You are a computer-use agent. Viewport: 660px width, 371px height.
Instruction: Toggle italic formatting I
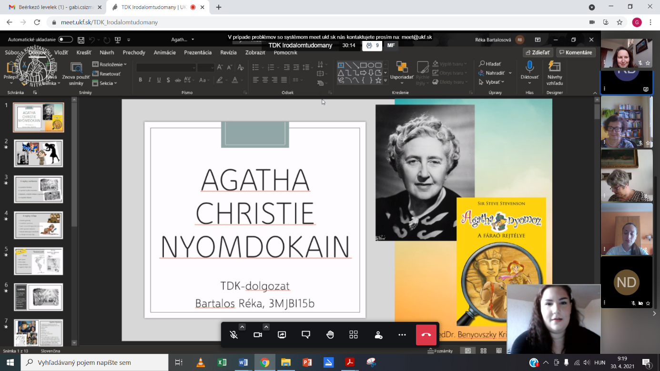tap(150, 80)
